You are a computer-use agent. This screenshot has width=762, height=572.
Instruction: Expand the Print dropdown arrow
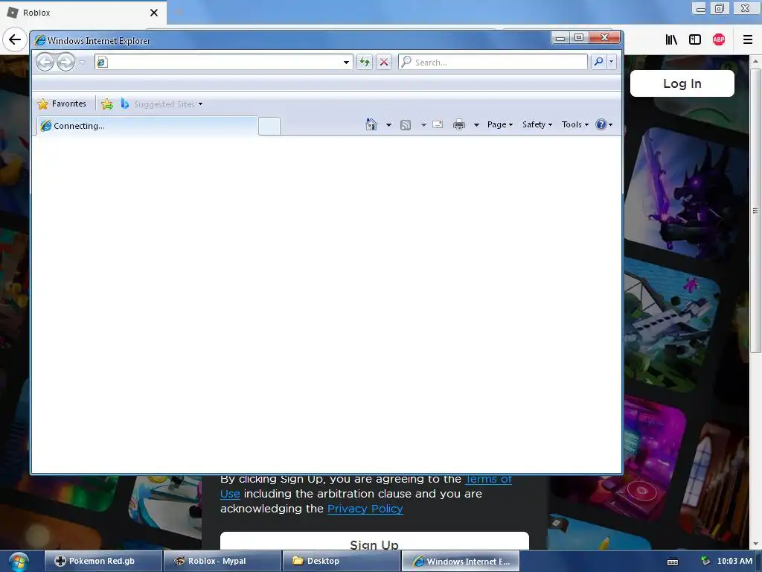[476, 125]
